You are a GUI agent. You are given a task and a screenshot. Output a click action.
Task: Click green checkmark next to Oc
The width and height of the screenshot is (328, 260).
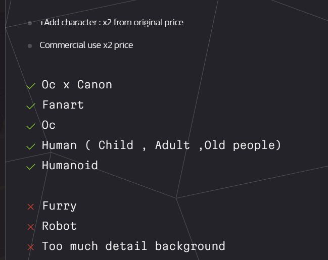[x=31, y=126]
